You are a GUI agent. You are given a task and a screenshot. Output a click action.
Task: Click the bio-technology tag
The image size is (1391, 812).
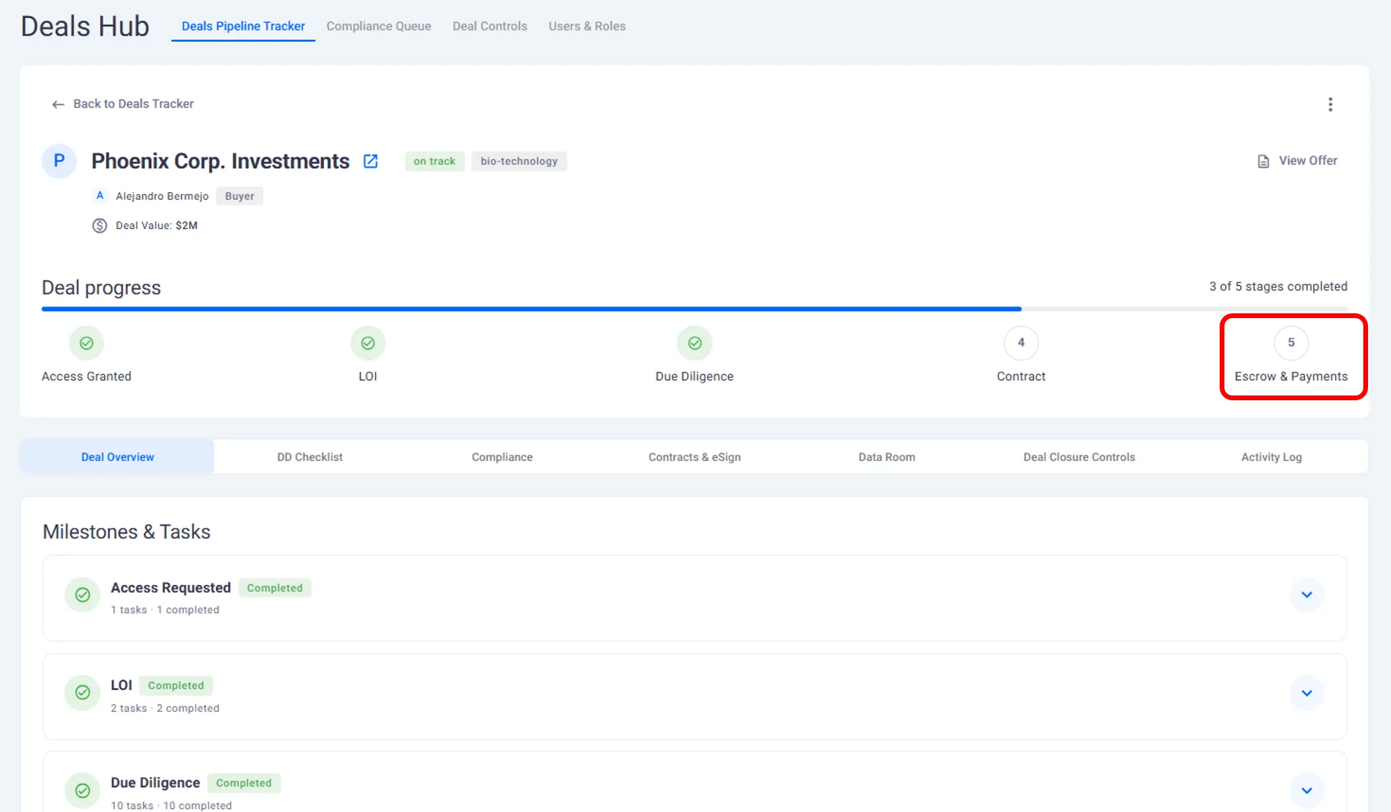pos(519,161)
